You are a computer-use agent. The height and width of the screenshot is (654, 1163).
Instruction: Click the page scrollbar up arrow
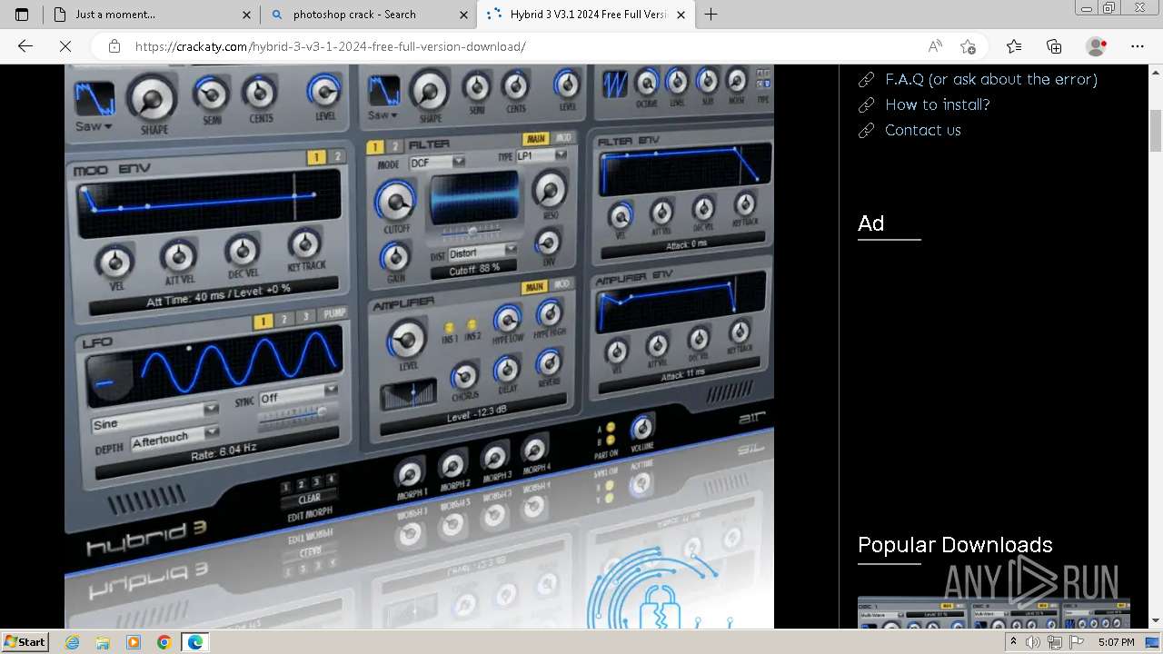(1156, 72)
